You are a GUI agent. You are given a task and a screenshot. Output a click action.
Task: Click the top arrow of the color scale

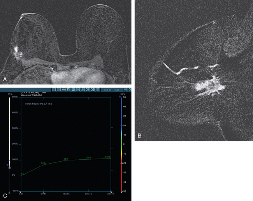[122, 97]
